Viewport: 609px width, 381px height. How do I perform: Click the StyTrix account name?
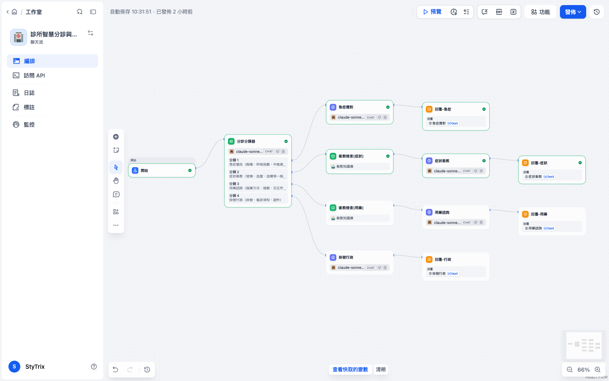(x=35, y=367)
